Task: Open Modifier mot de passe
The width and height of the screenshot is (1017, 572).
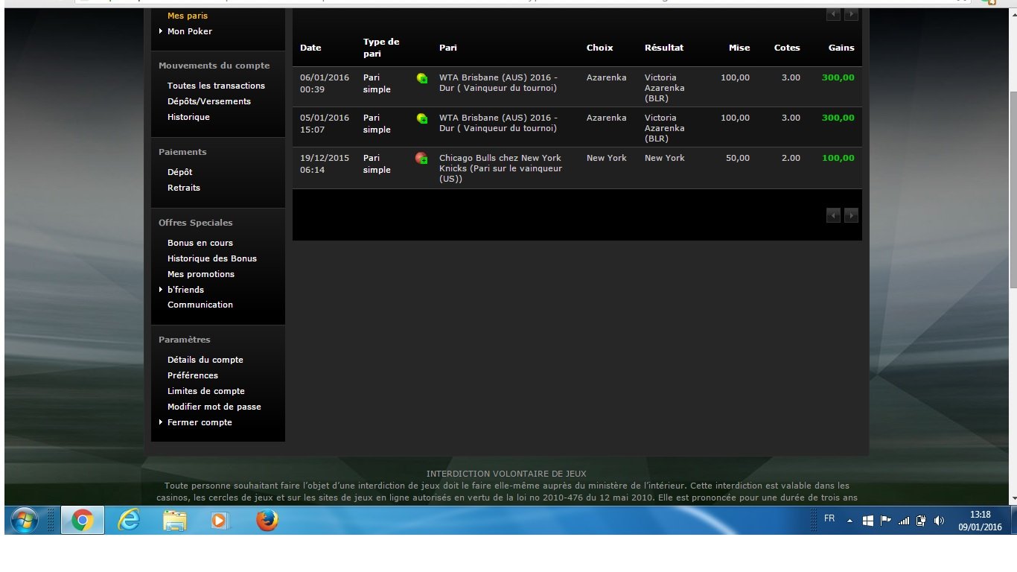Action: click(214, 407)
